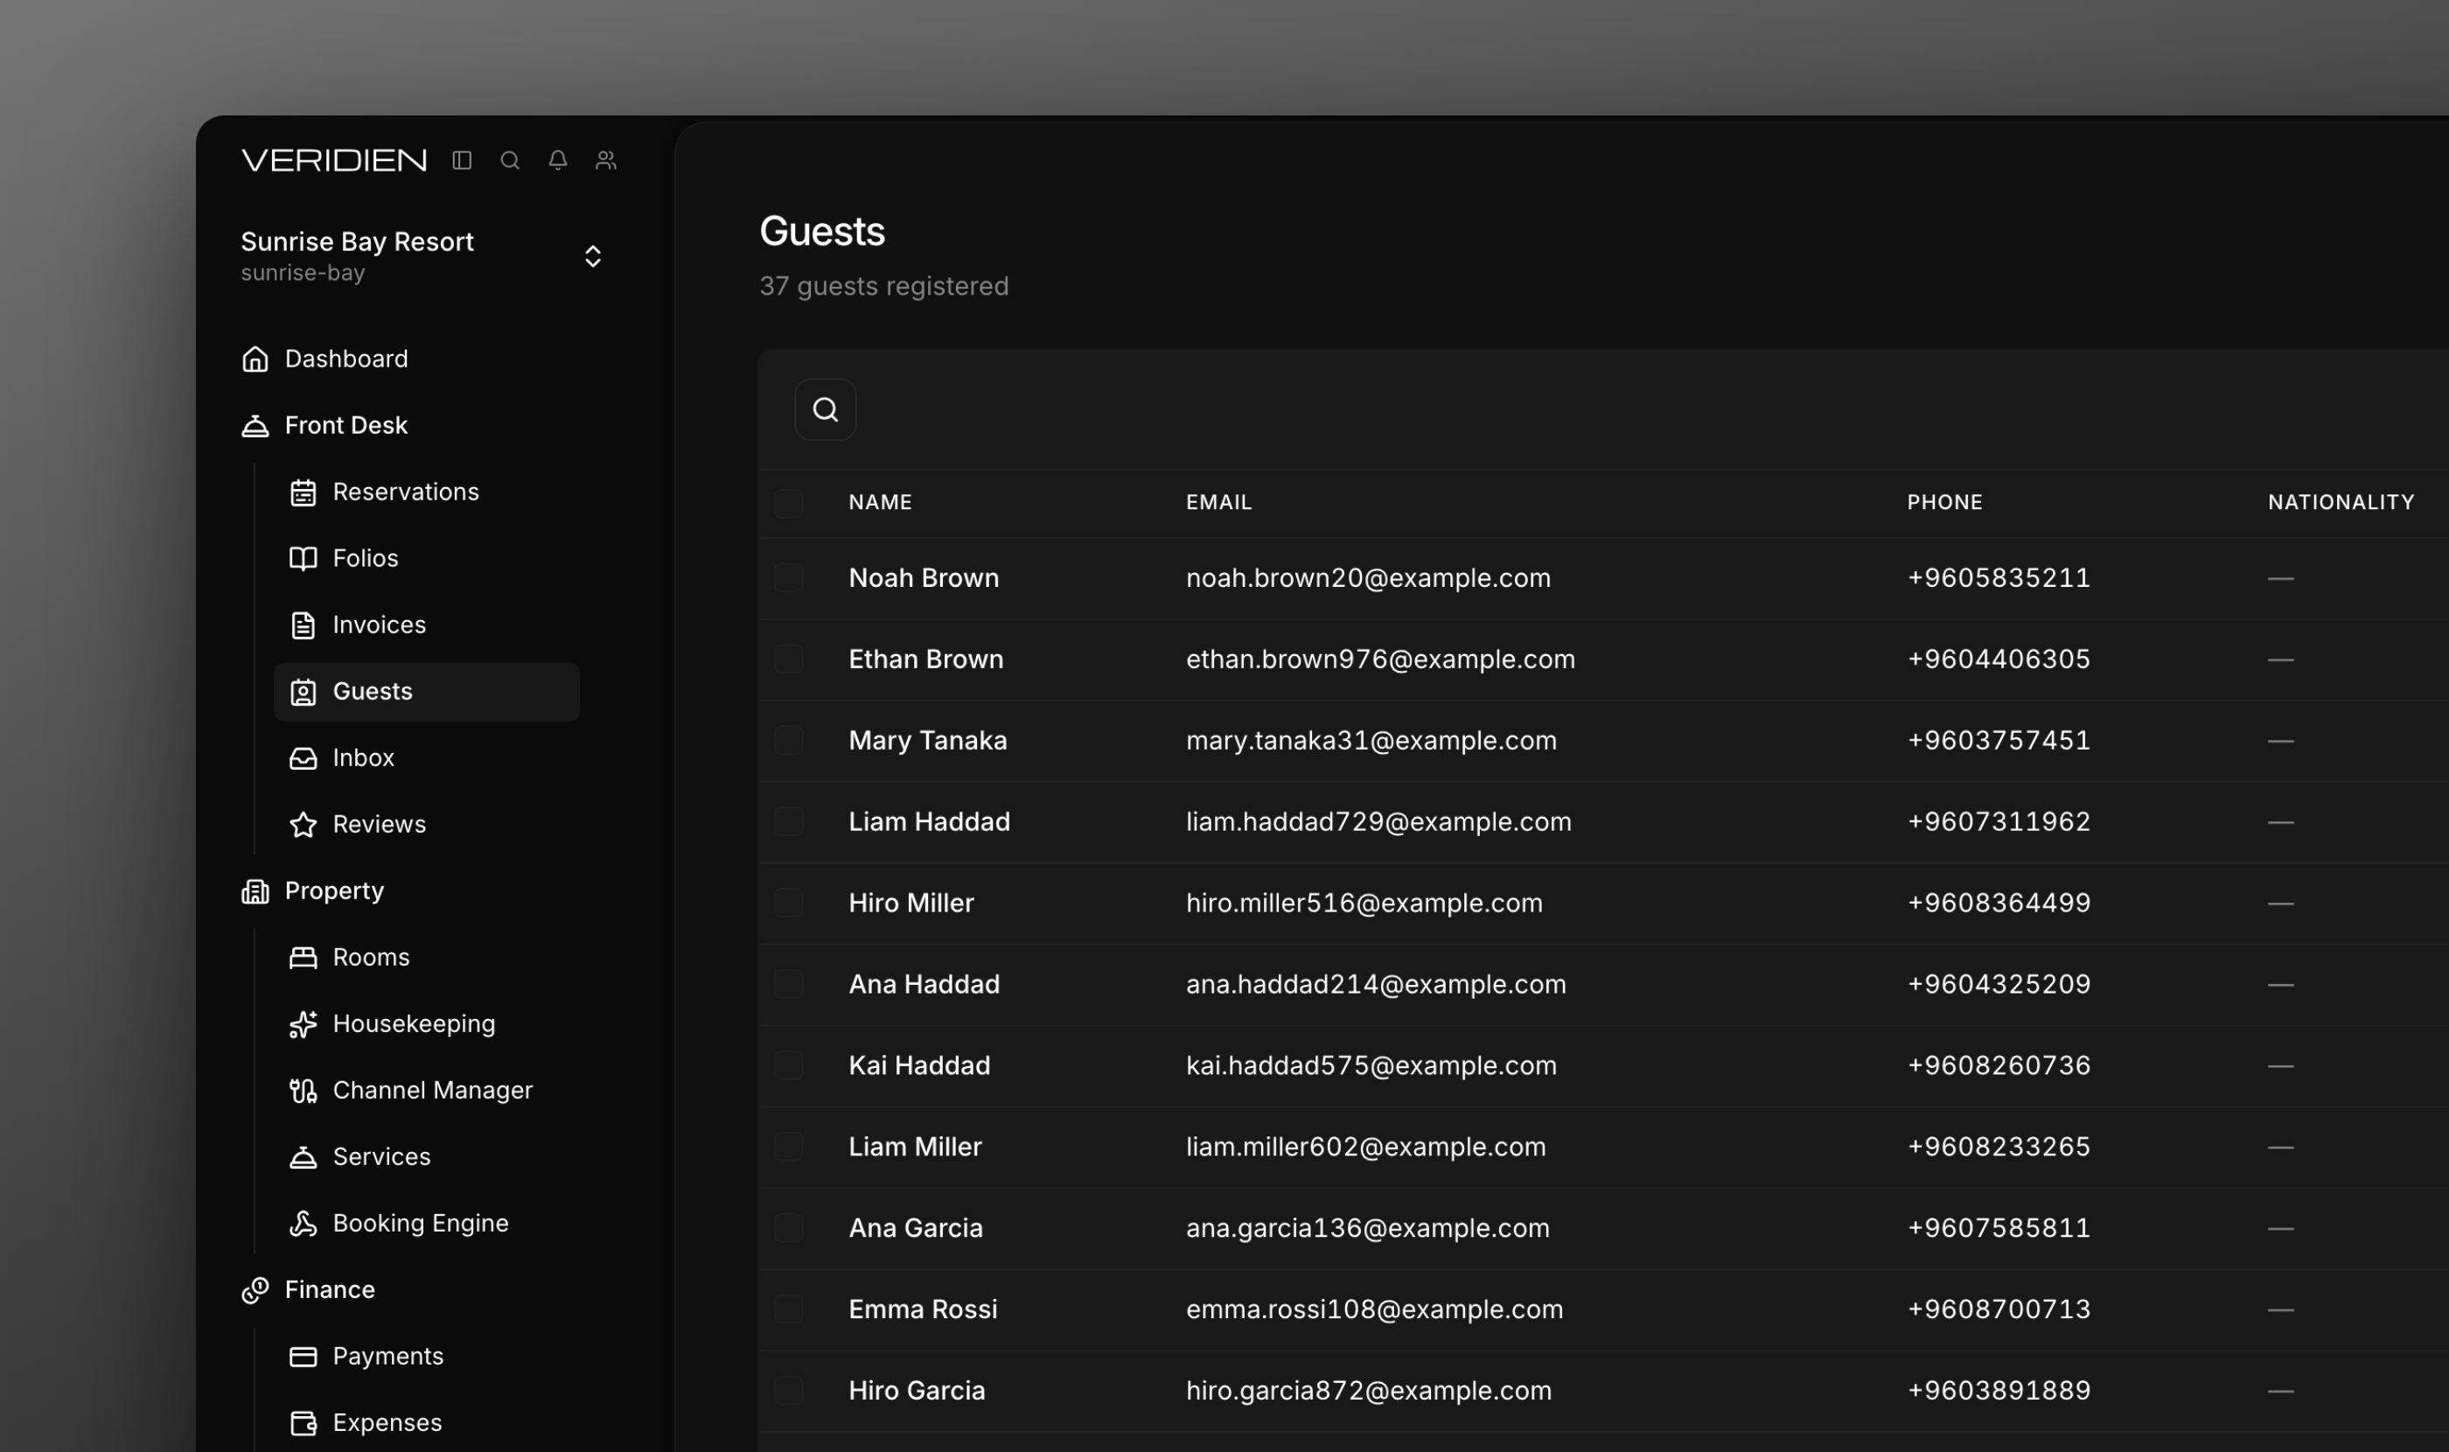Select Noah Brown row checkbox

click(x=789, y=578)
